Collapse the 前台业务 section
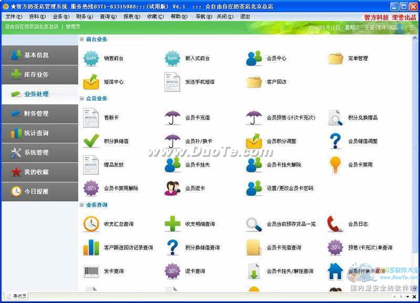This screenshot has width=420, height=303. click(82, 39)
